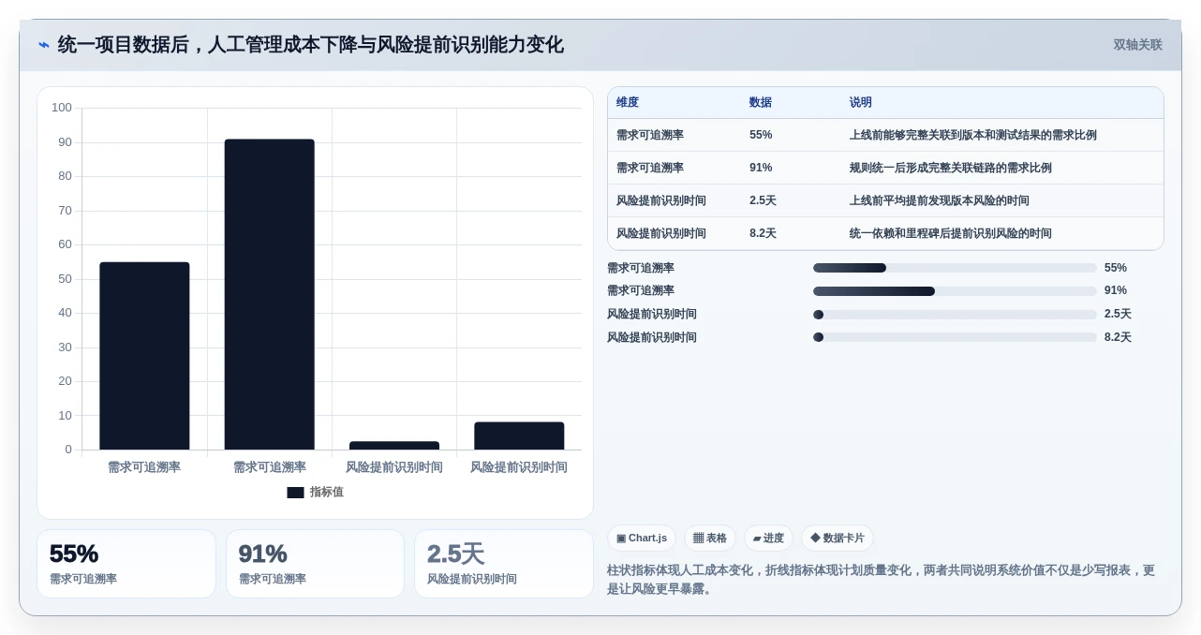
Task: Click the 91% progress bar
Action: tap(955, 291)
